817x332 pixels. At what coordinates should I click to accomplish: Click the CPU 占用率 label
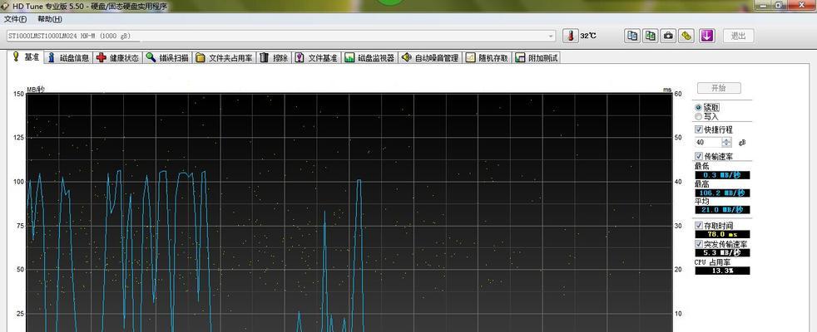pyautogui.click(x=713, y=261)
